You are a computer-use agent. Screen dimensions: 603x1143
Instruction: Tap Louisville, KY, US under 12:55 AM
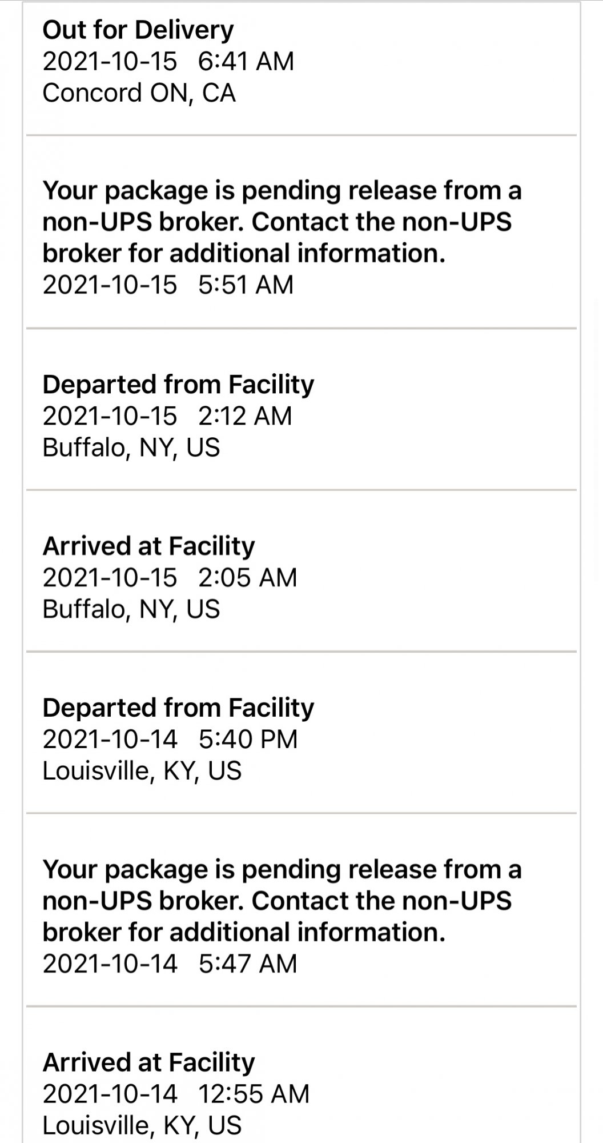point(142,1125)
